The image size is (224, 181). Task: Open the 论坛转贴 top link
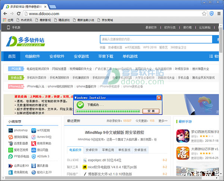pyautogui.click(x=205, y=27)
